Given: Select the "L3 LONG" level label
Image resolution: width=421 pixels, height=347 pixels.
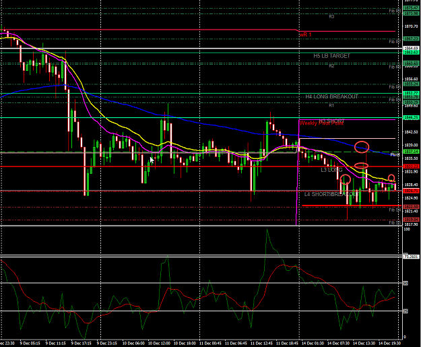Looking at the screenshot, I should pos(331,170).
